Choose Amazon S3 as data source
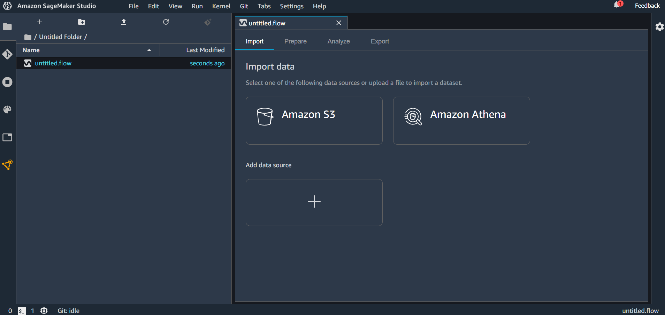Image resolution: width=665 pixels, height=315 pixels. click(x=314, y=121)
